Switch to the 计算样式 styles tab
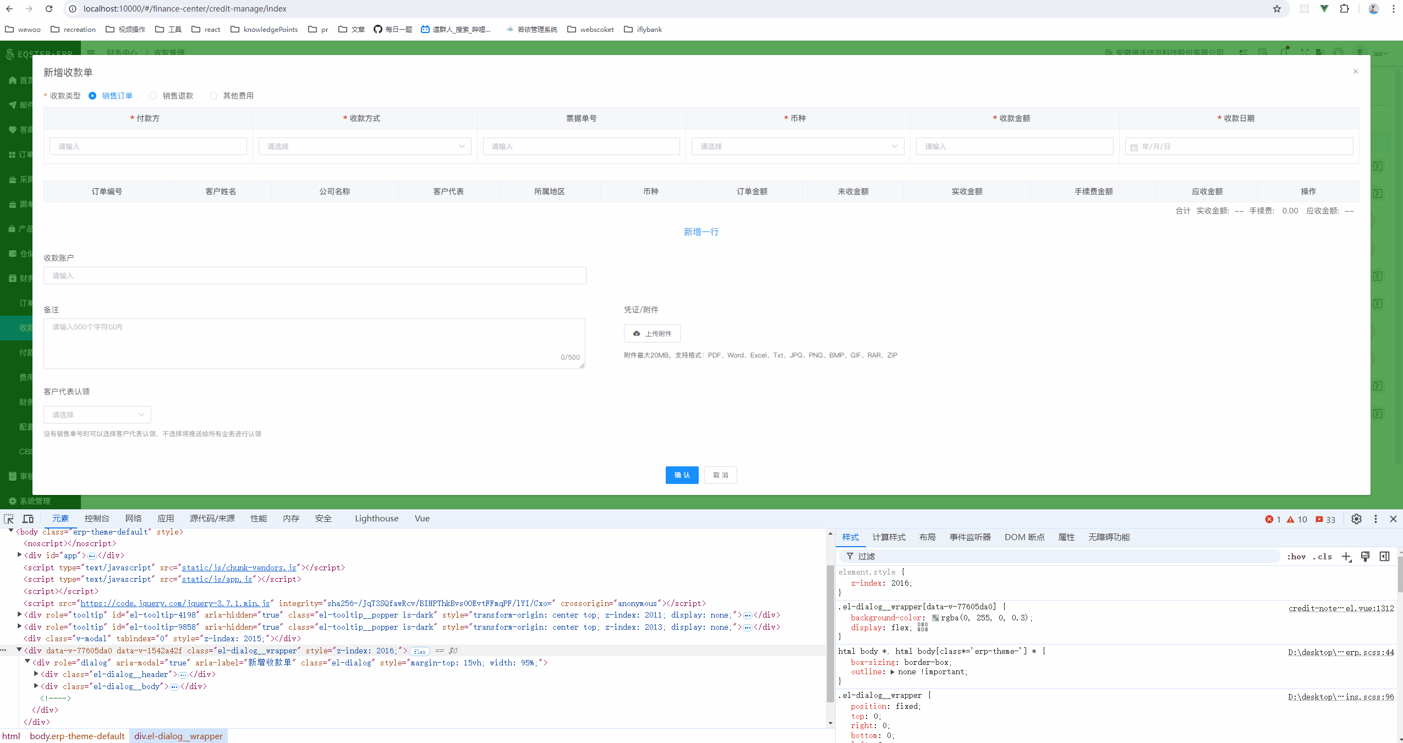The height and width of the screenshot is (743, 1403). [889, 537]
